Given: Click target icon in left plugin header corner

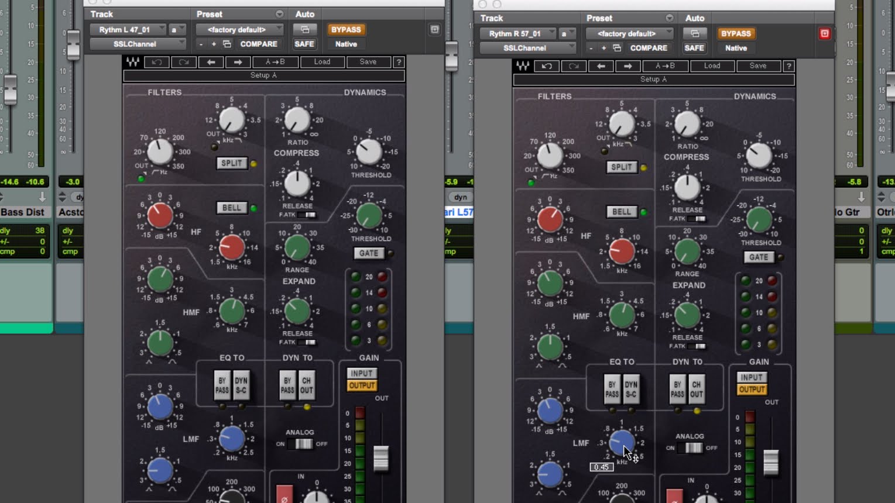Looking at the screenshot, I should 434,29.
